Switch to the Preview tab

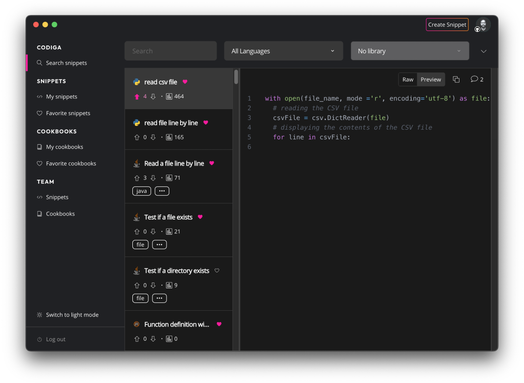430,79
